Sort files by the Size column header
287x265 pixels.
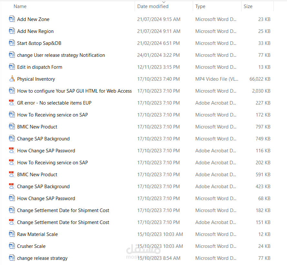click(248, 6)
